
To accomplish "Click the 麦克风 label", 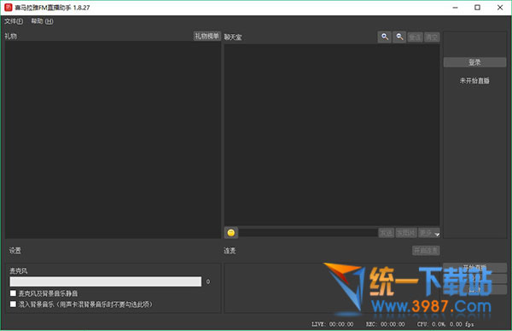I will coord(18,271).
